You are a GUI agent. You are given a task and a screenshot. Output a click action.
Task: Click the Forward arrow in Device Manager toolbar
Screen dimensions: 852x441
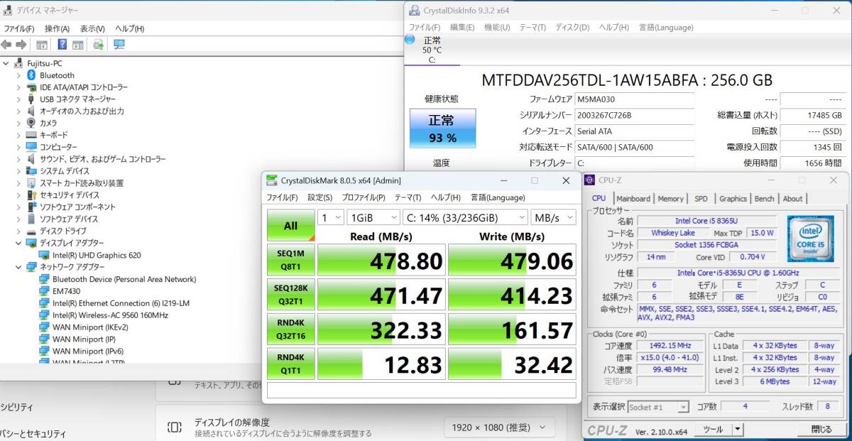pos(21,45)
